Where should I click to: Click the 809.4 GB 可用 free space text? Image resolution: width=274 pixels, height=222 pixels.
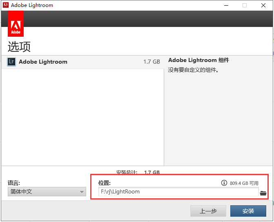click(244, 183)
